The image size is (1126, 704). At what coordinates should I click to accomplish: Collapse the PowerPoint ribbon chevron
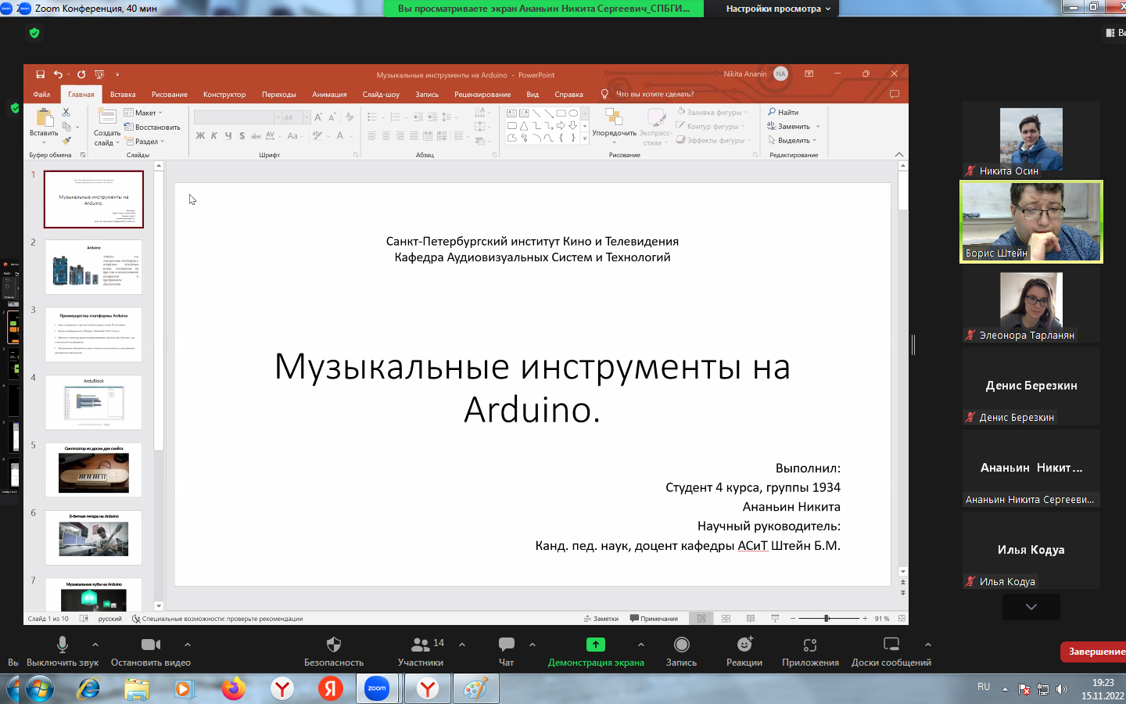coord(899,154)
